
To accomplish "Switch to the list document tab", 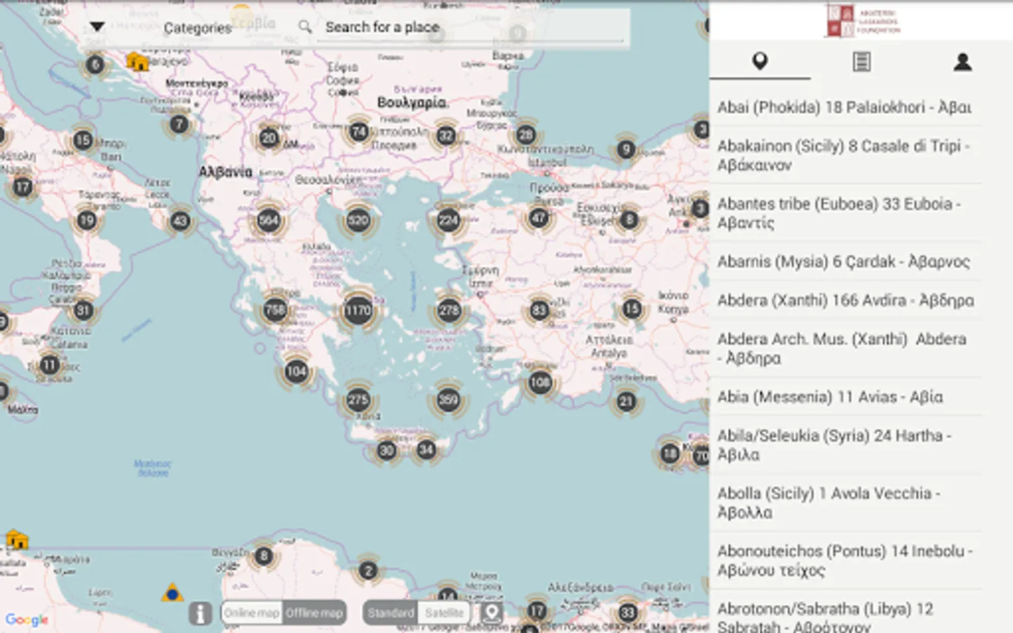I will tap(861, 61).
